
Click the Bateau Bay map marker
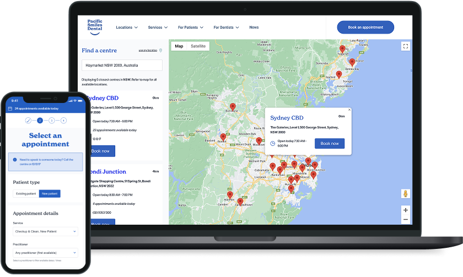click(352, 62)
